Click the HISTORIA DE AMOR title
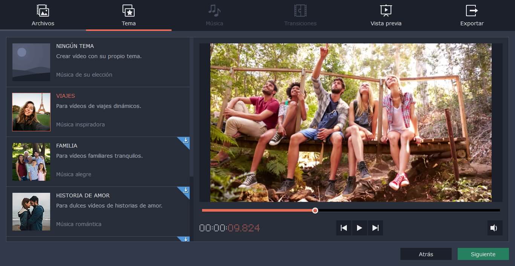This screenshot has height=266, width=515. (x=83, y=195)
